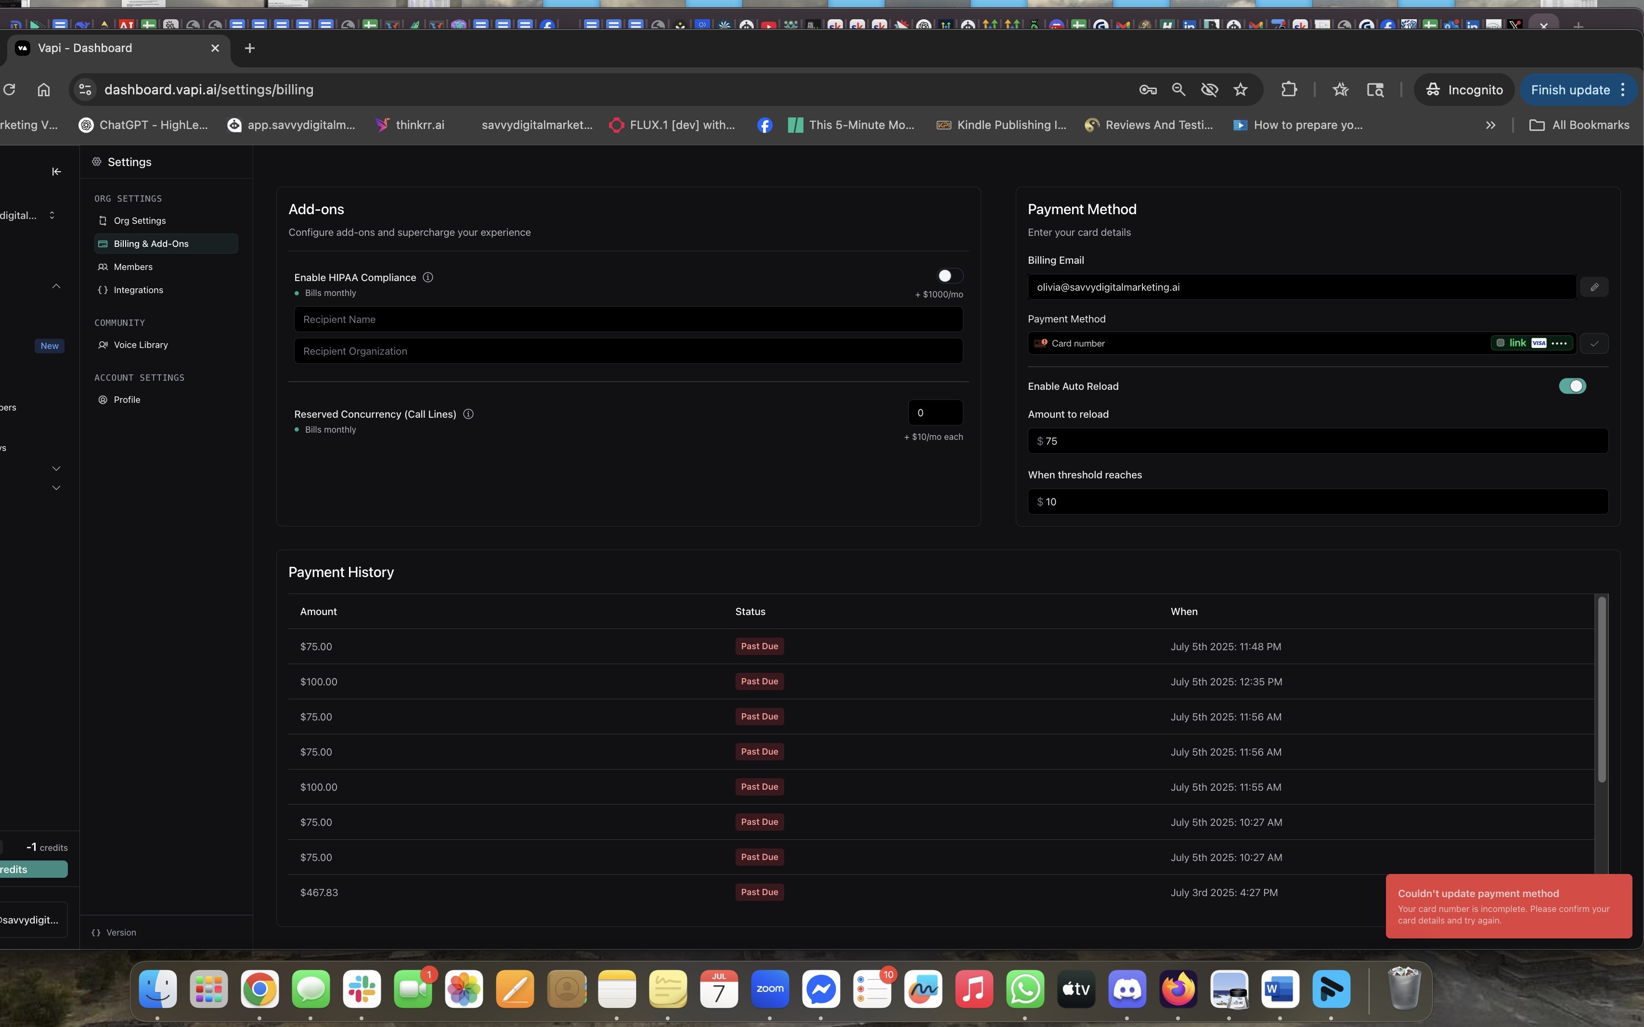Open the All Bookmarks folder
This screenshot has width=1644, height=1027.
coord(1579,125)
